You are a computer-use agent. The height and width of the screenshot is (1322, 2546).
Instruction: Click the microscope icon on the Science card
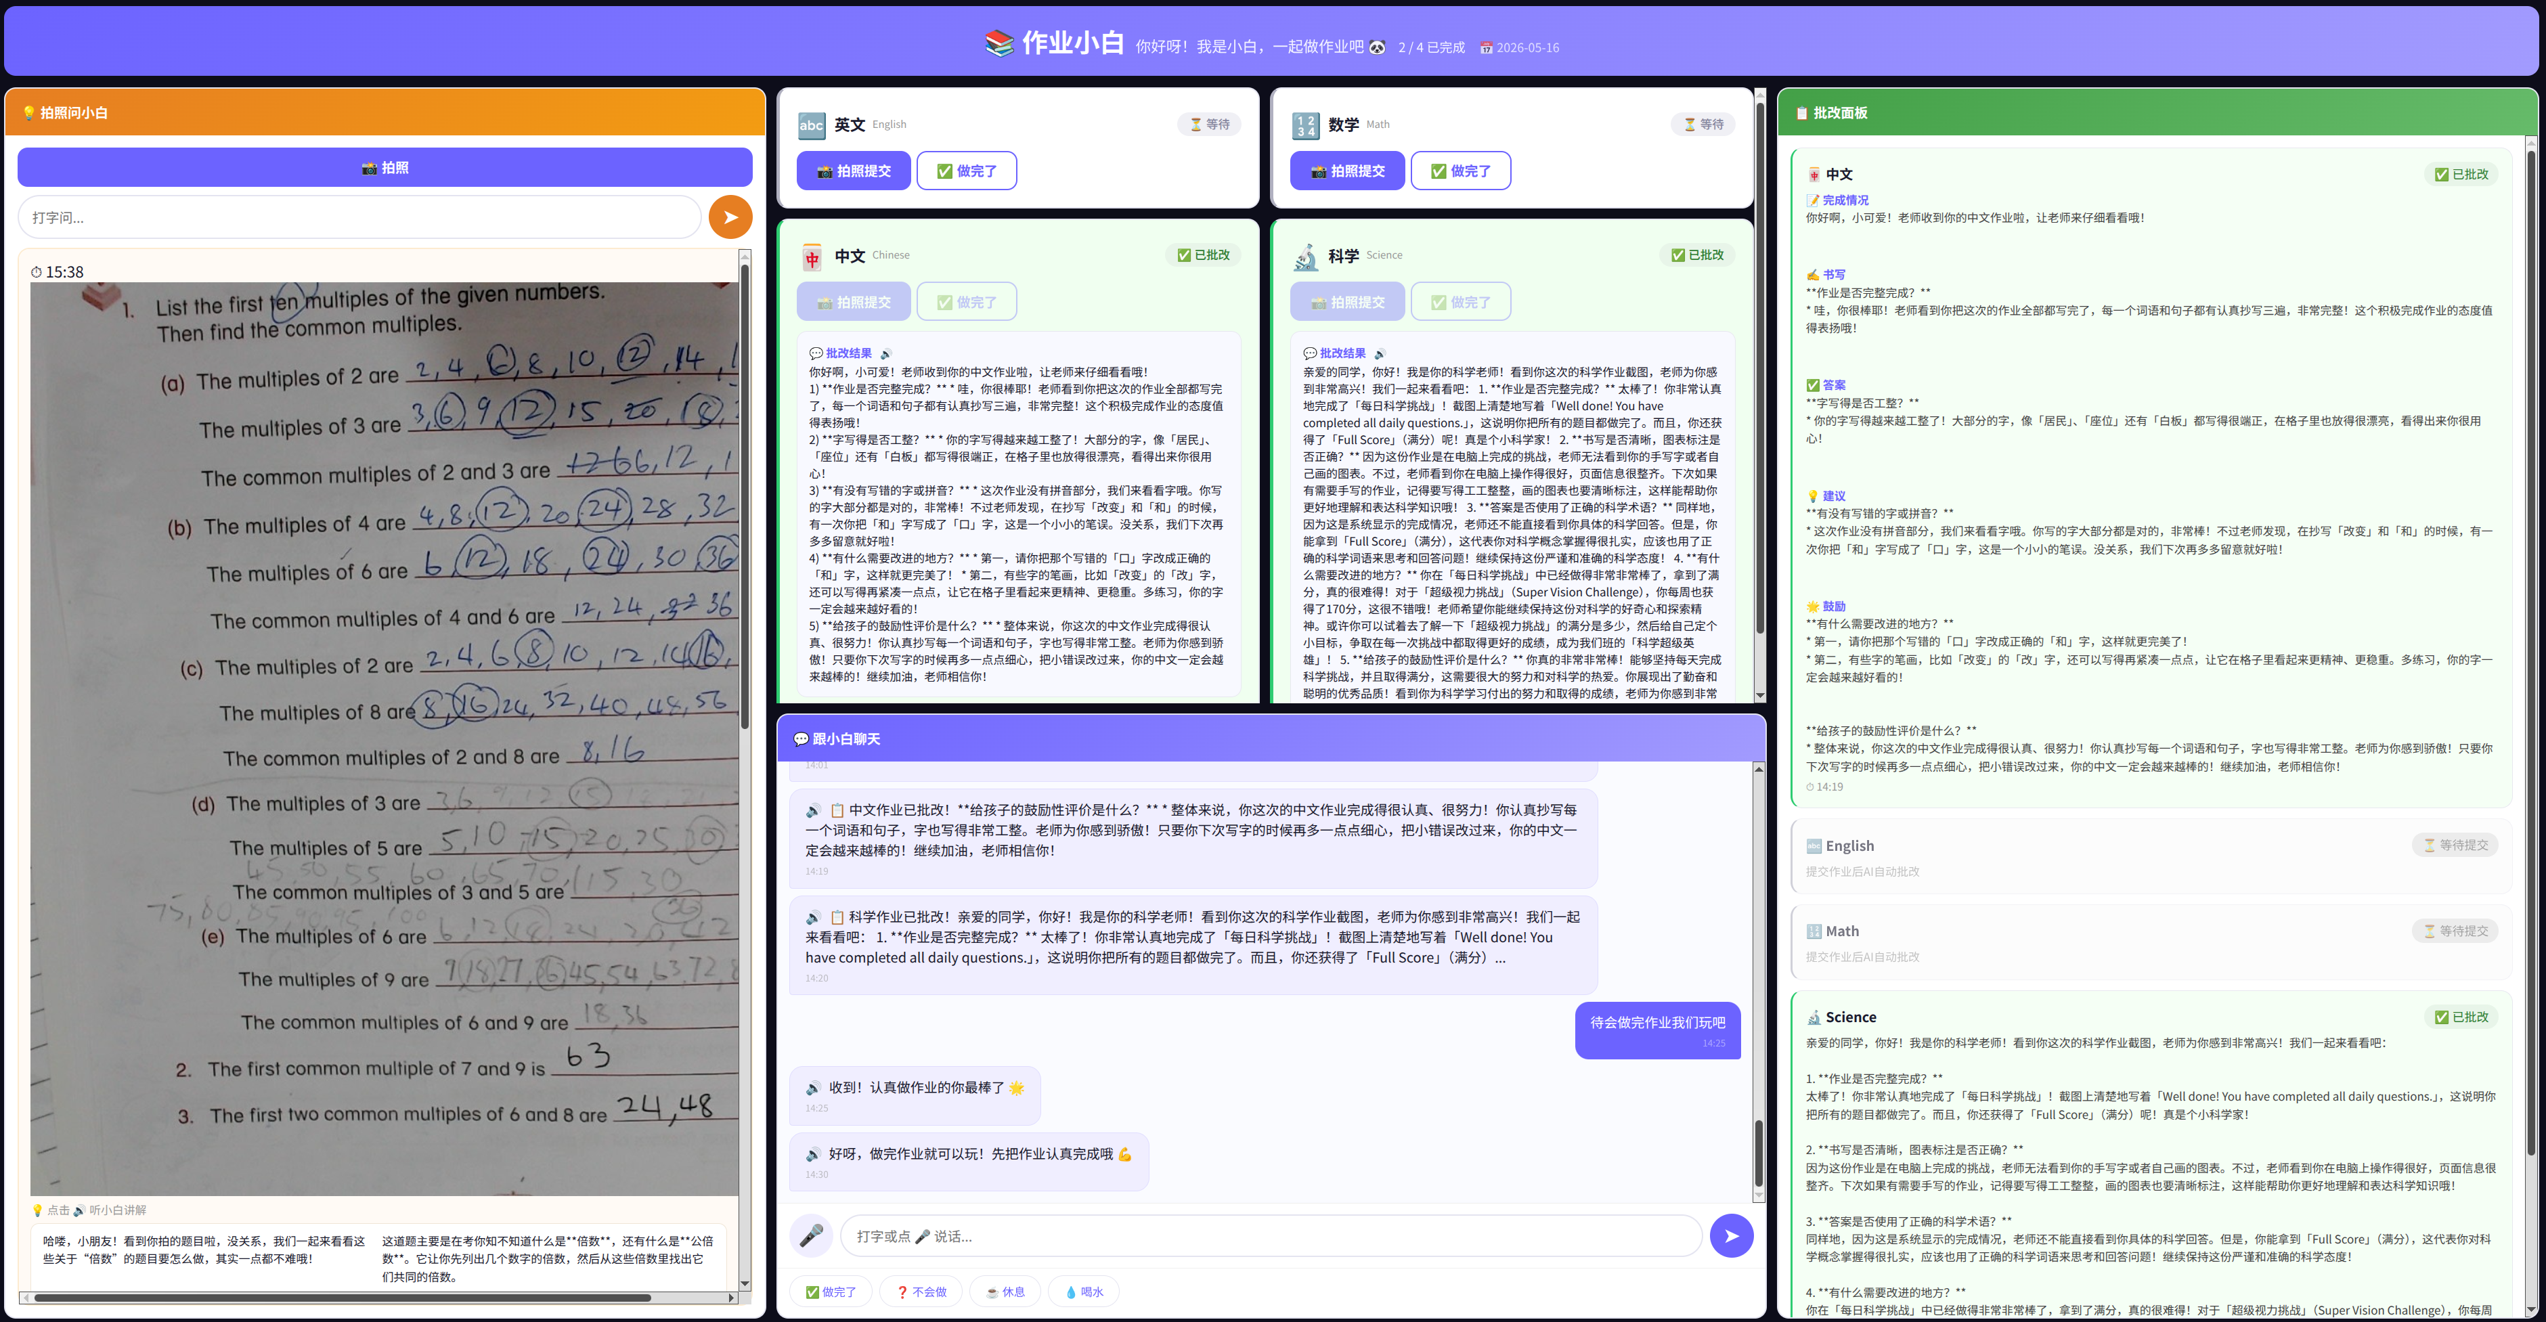pyautogui.click(x=1306, y=257)
